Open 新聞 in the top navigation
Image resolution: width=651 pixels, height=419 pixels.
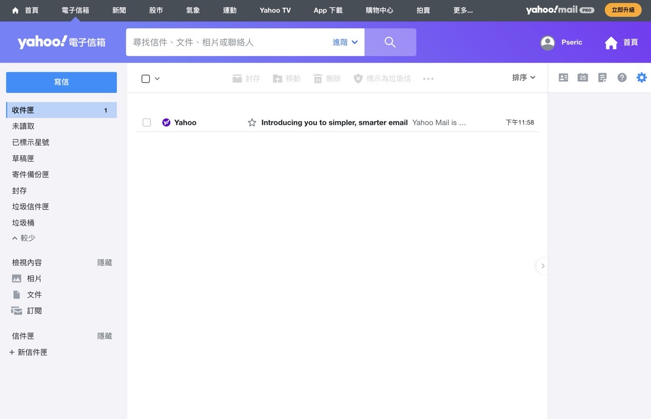coord(119,10)
